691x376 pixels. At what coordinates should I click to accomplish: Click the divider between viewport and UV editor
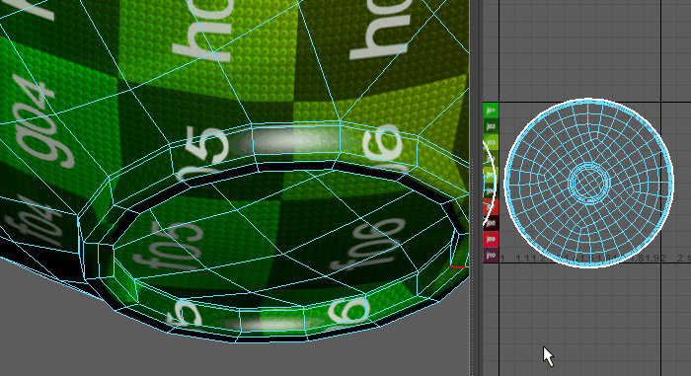(475, 188)
